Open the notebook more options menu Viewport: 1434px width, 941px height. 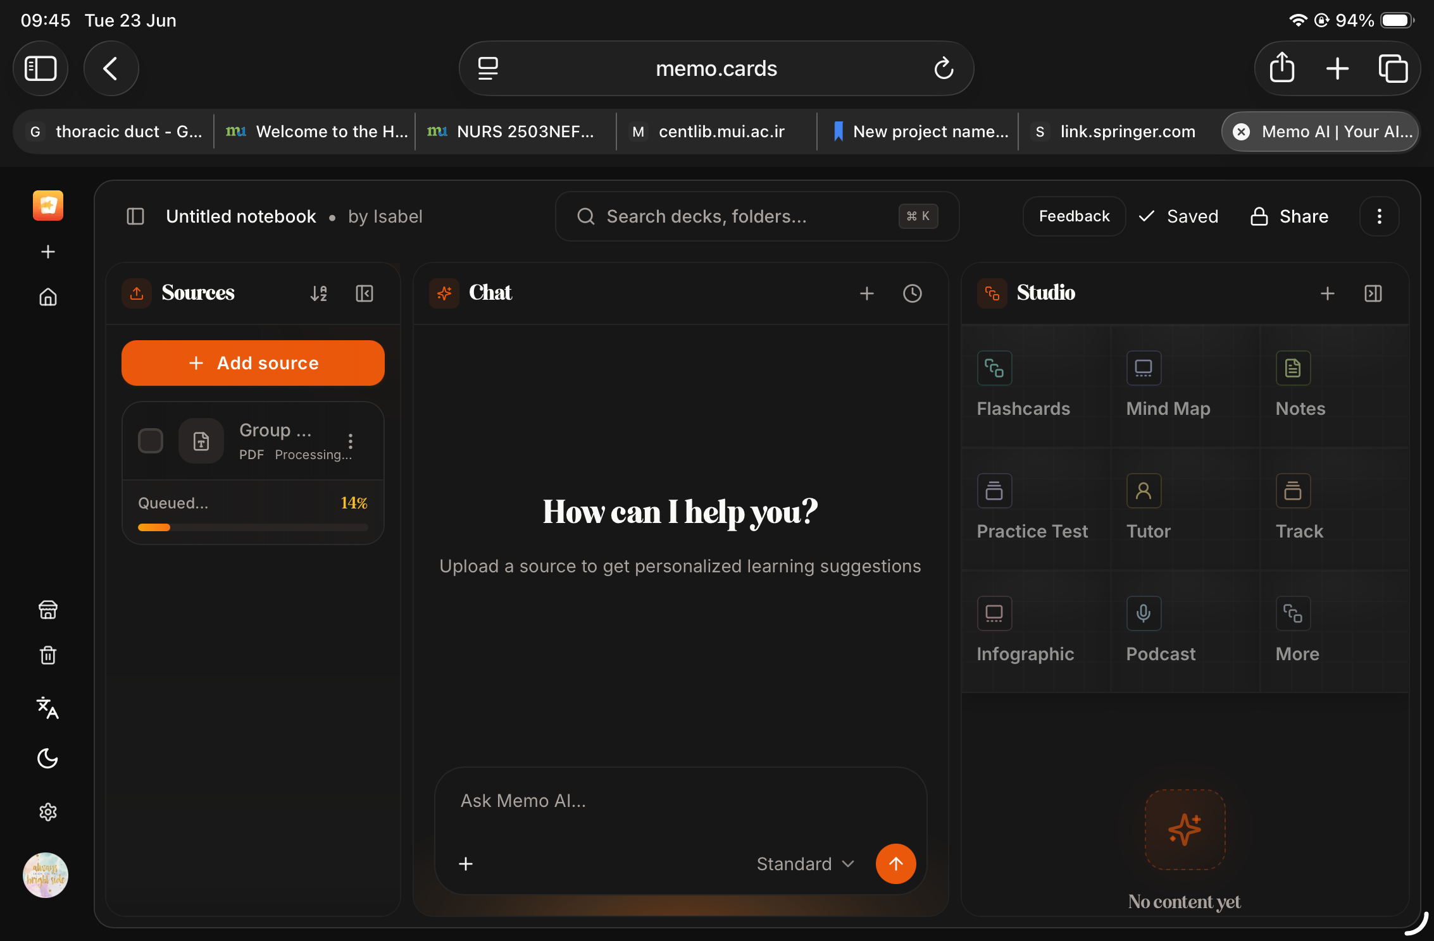[1380, 216]
